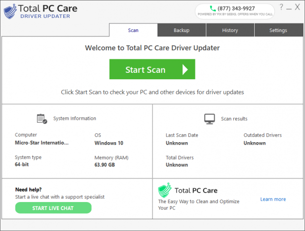Screen dimensions: 305x231
Task: Click the 'DRIVER UPDATER' subtitle in header
Action: (x=45, y=16)
